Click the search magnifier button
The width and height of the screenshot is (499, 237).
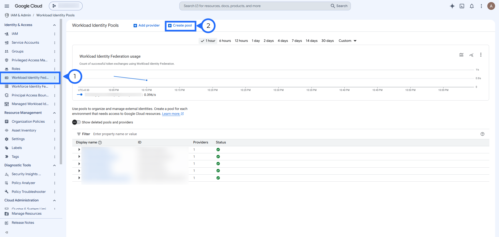pyautogui.click(x=339, y=6)
